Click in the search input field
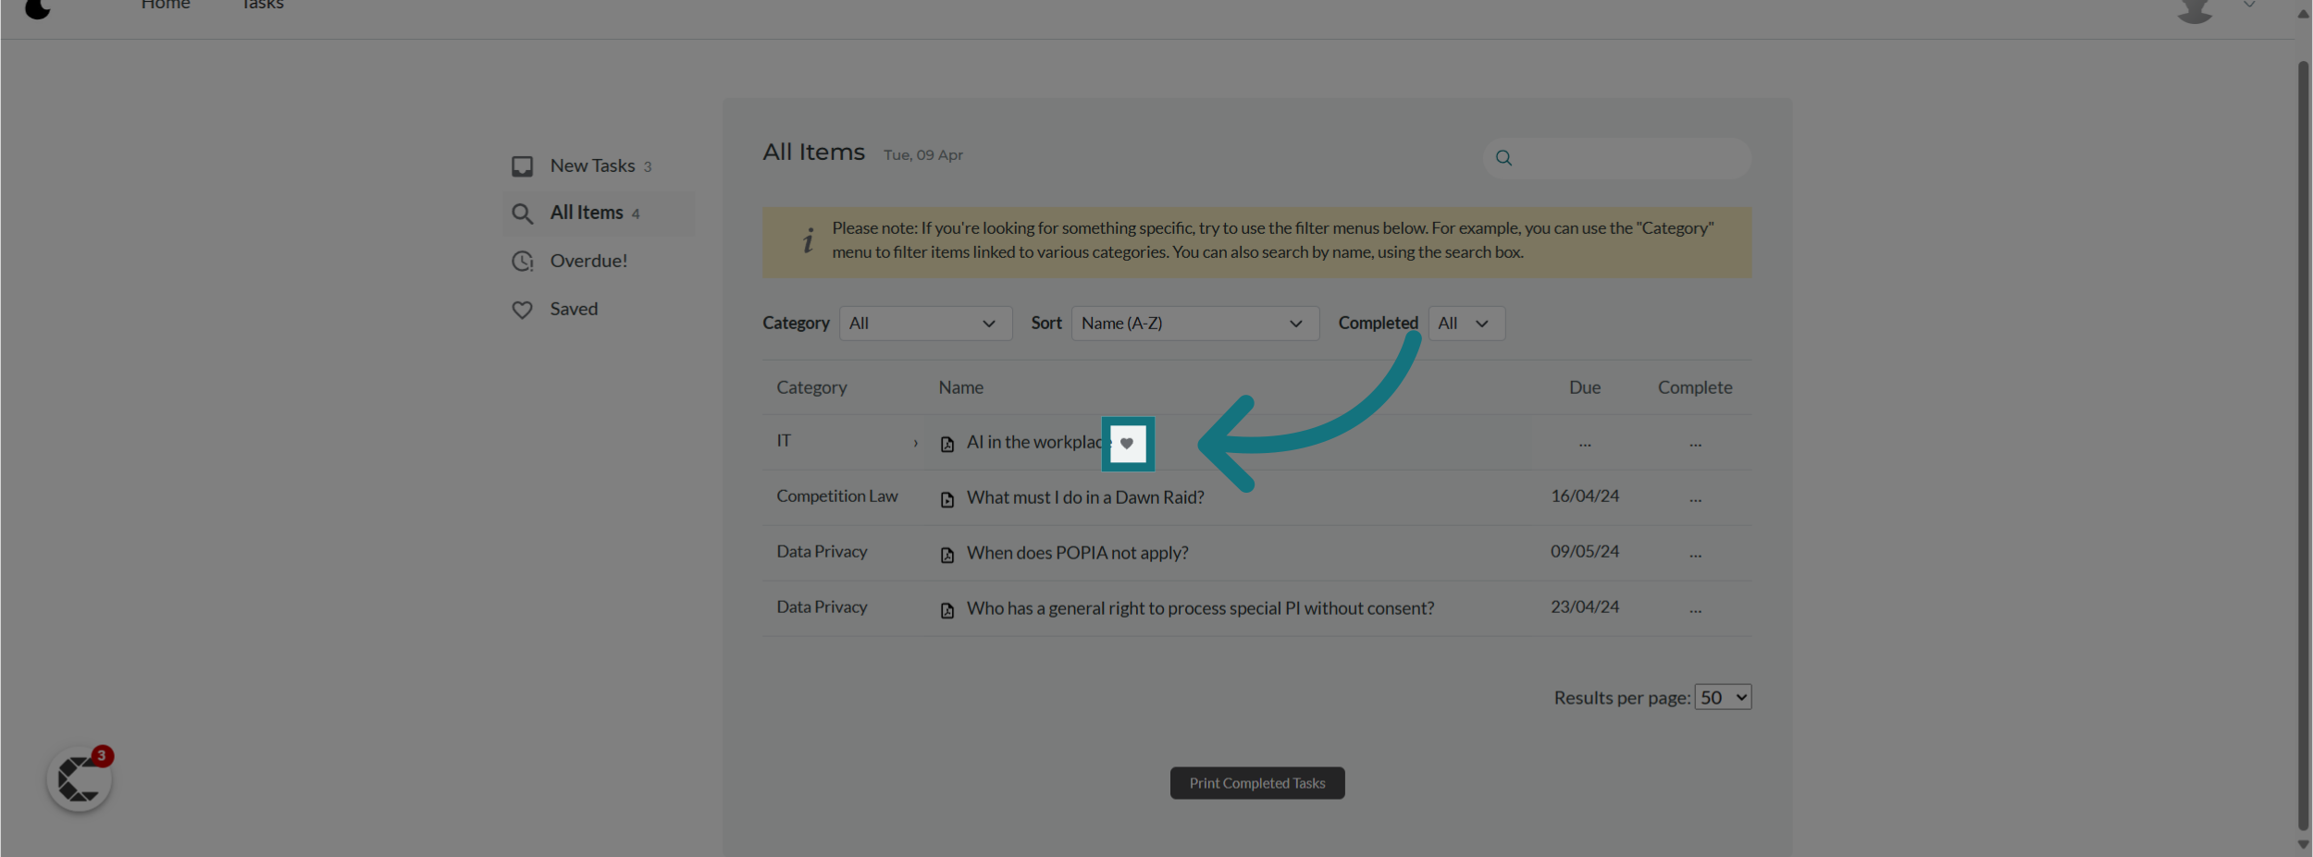Image resolution: width=2313 pixels, height=857 pixels. pyautogui.click(x=1616, y=158)
